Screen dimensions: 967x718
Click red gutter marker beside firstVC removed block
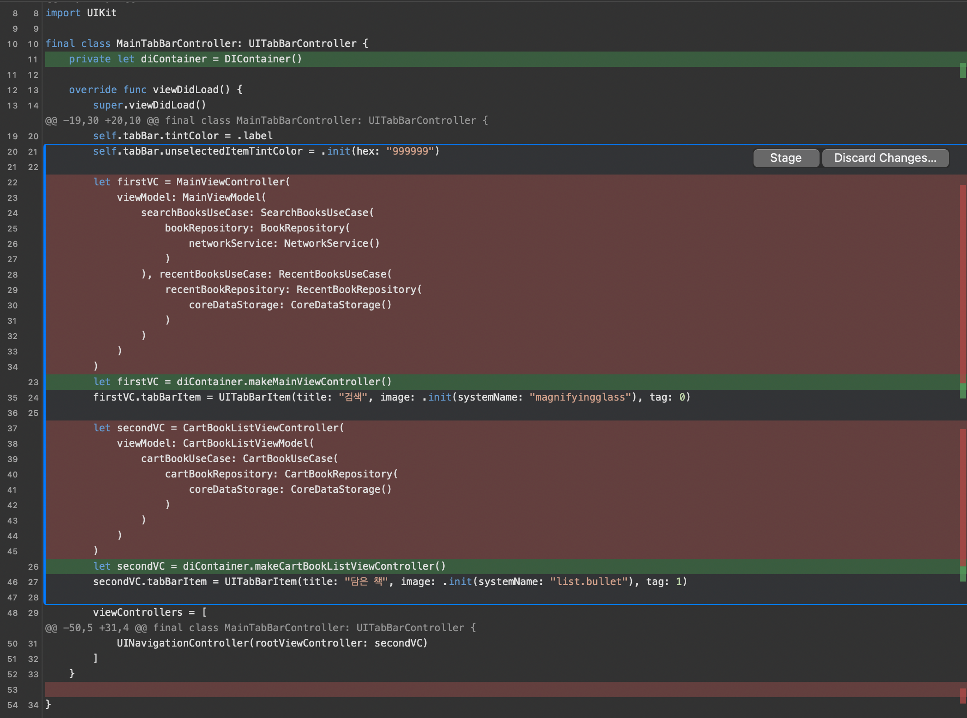962,280
